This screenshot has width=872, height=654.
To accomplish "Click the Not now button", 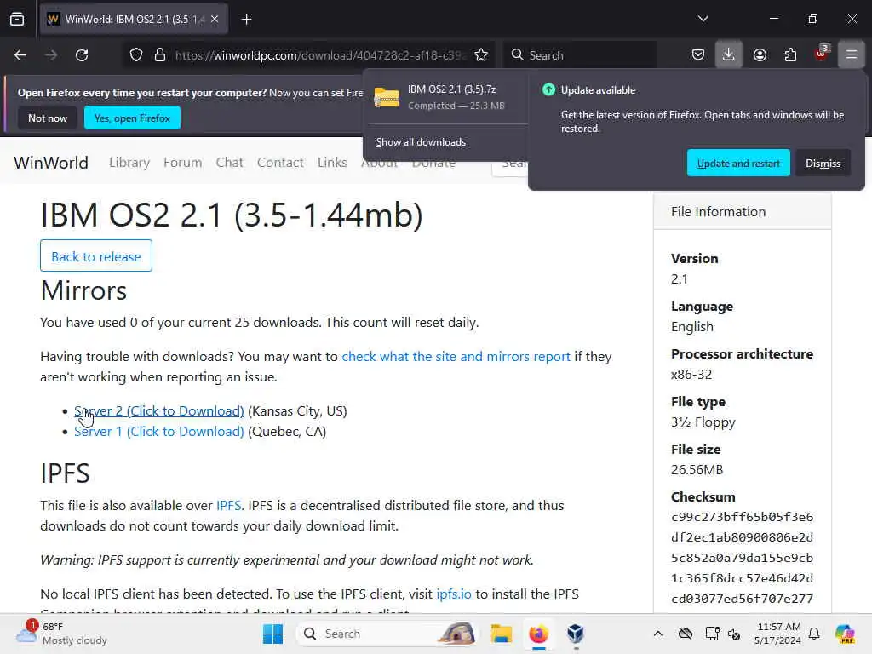I will coord(48,118).
